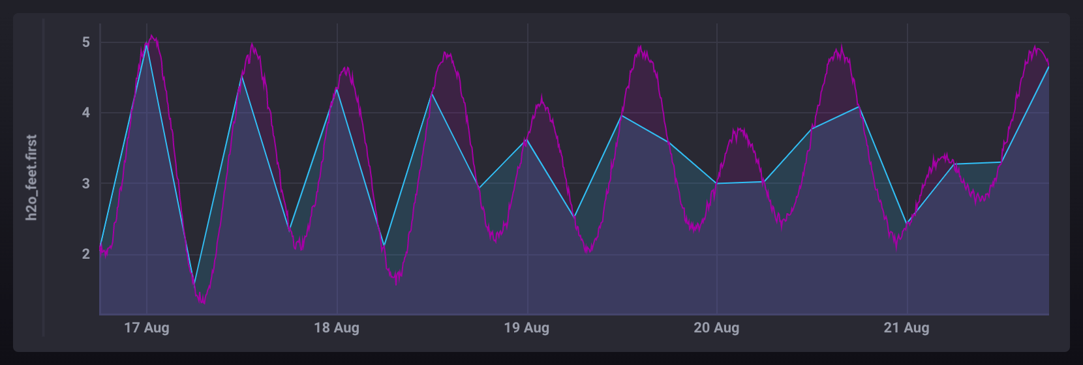
Task: Click the blue line vertex on 18 Aug gridline
Action: (337, 89)
